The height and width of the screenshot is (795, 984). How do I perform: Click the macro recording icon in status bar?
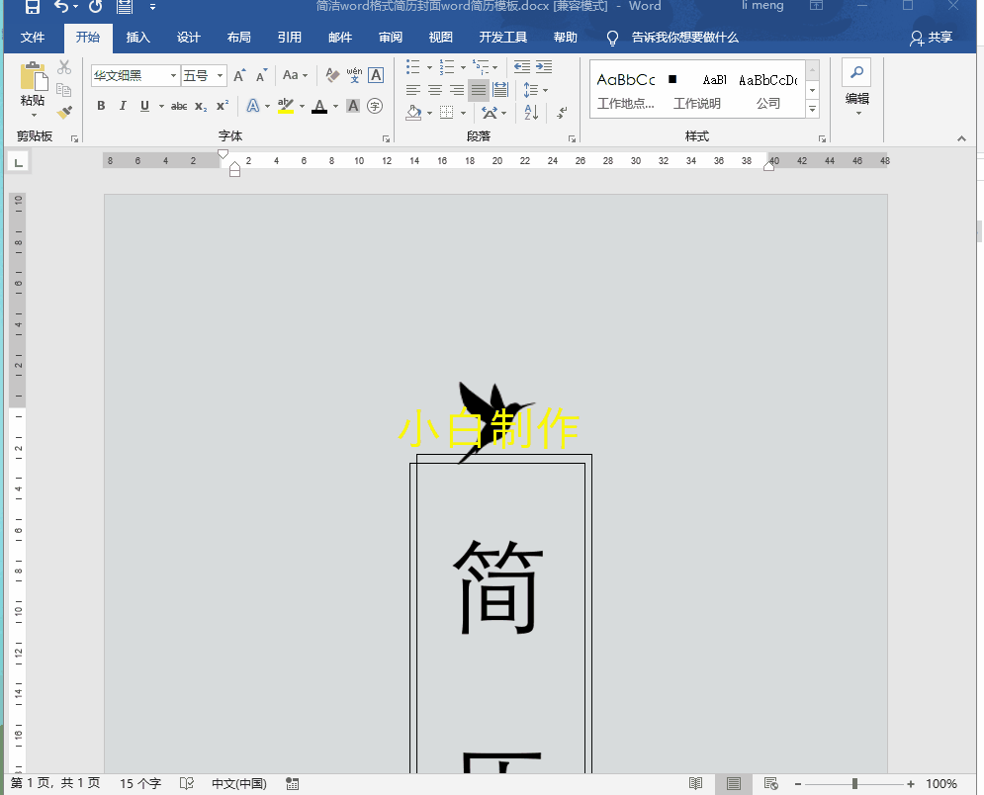[292, 783]
